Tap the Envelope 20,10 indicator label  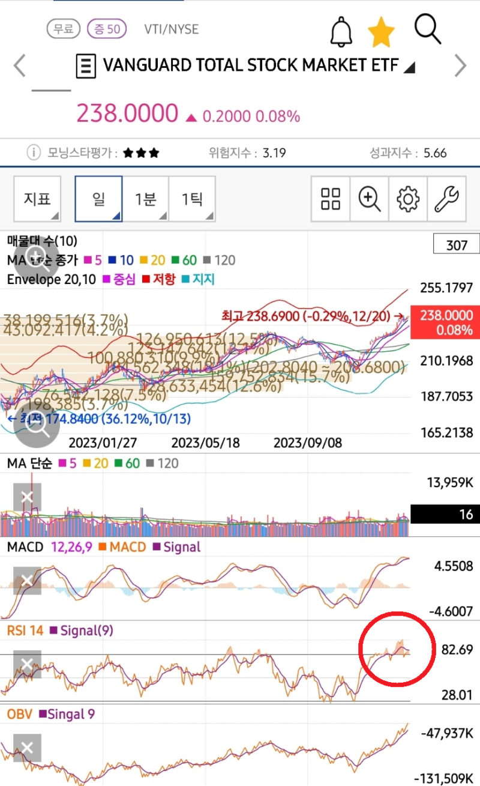coord(51,279)
